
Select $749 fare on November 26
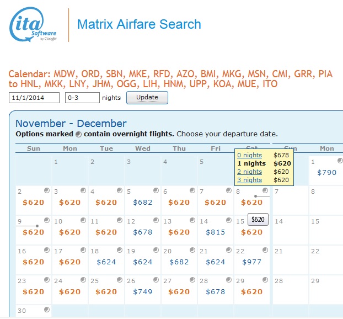point(143,292)
